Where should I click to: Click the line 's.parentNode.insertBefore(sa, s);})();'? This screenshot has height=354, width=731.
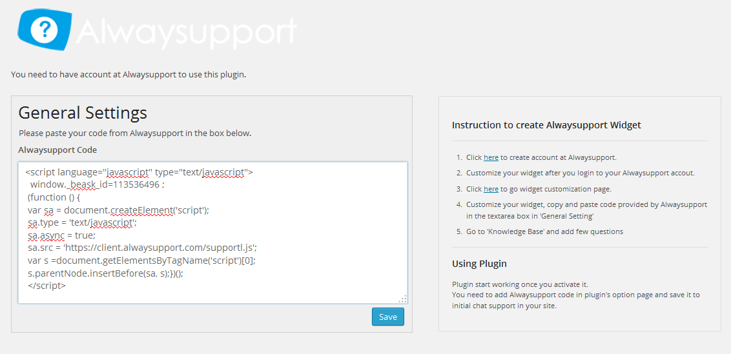coord(105,273)
